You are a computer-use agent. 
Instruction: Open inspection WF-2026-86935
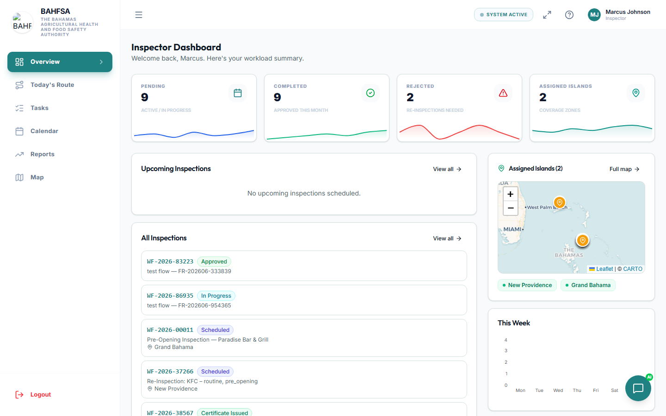coord(304,300)
